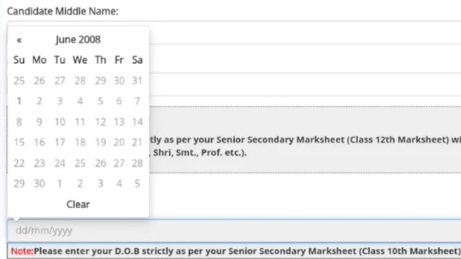Click the previous month arrow in calendar
This screenshot has width=461, height=259.
pyautogui.click(x=19, y=40)
